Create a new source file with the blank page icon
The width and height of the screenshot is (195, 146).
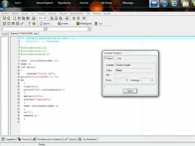pyautogui.click(x=15, y=18)
